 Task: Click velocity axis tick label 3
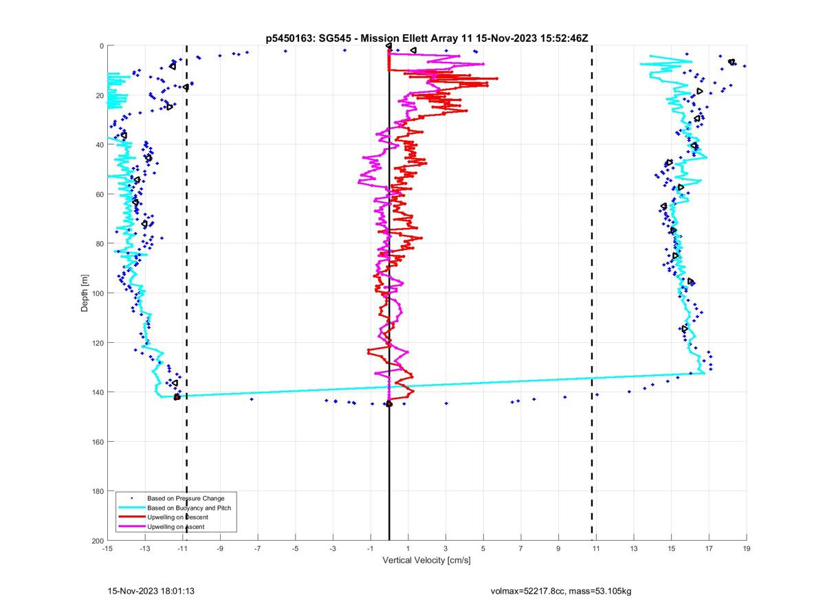point(446,549)
